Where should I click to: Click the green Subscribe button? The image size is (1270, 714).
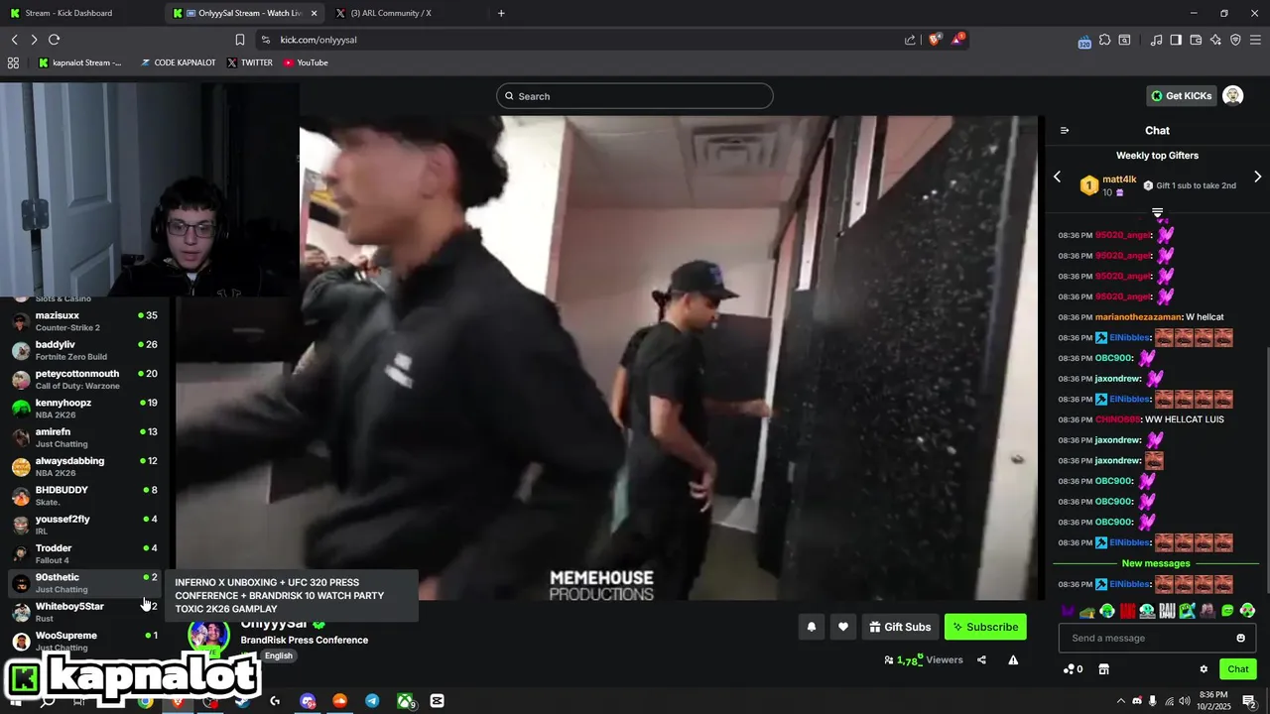[985, 627]
